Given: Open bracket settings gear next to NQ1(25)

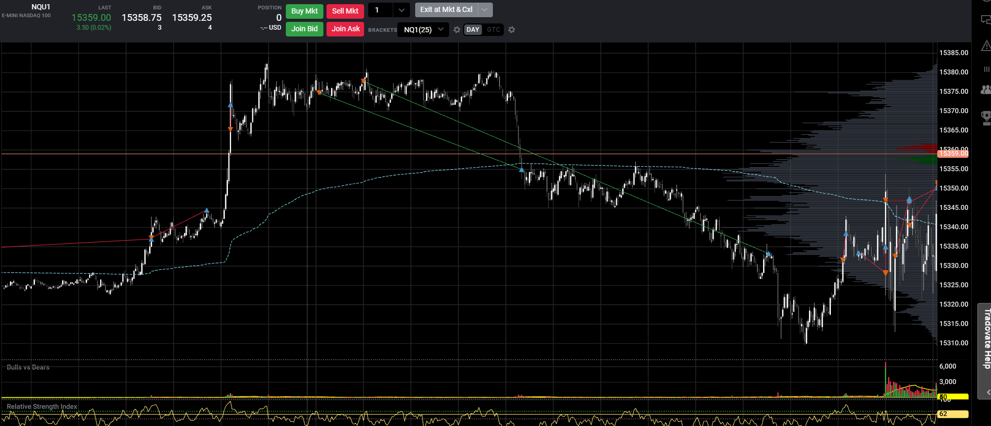Looking at the screenshot, I should pyautogui.click(x=457, y=30).
